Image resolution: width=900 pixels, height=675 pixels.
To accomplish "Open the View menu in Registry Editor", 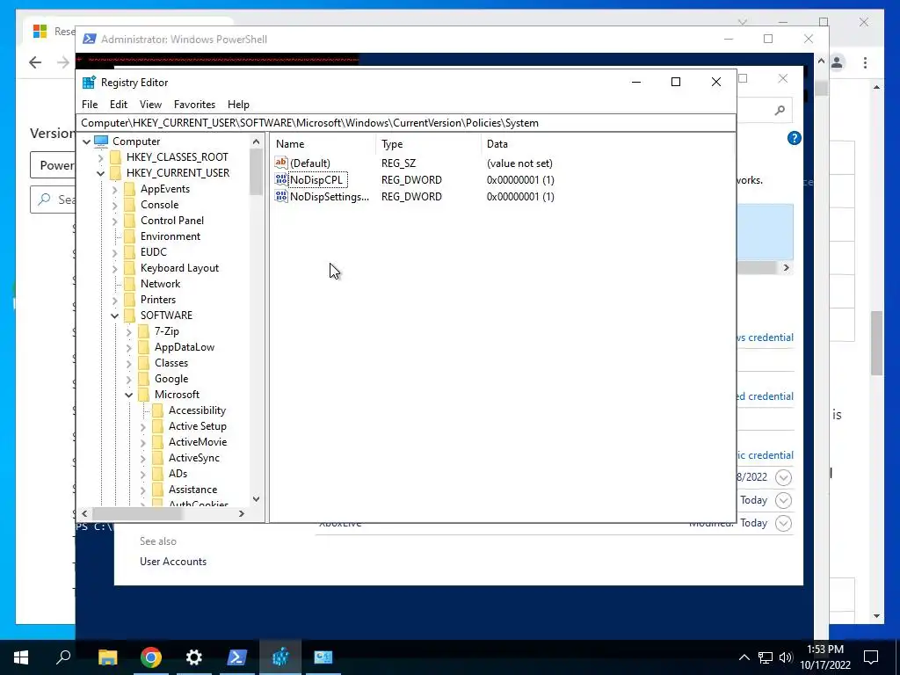I will click(150, 105).
